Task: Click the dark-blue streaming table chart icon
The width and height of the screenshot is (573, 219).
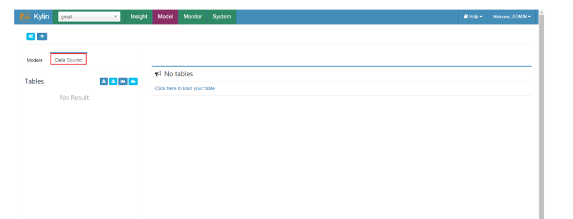Action: 123,81
